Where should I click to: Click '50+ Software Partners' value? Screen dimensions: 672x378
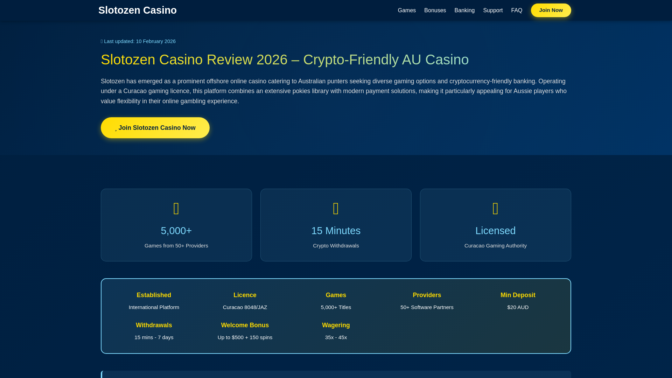[x=427, y=307]
